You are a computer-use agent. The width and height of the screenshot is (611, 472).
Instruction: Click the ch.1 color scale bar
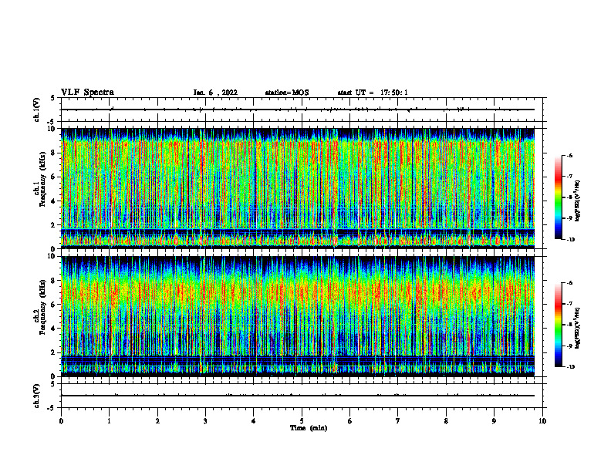(x=559, y=197)
